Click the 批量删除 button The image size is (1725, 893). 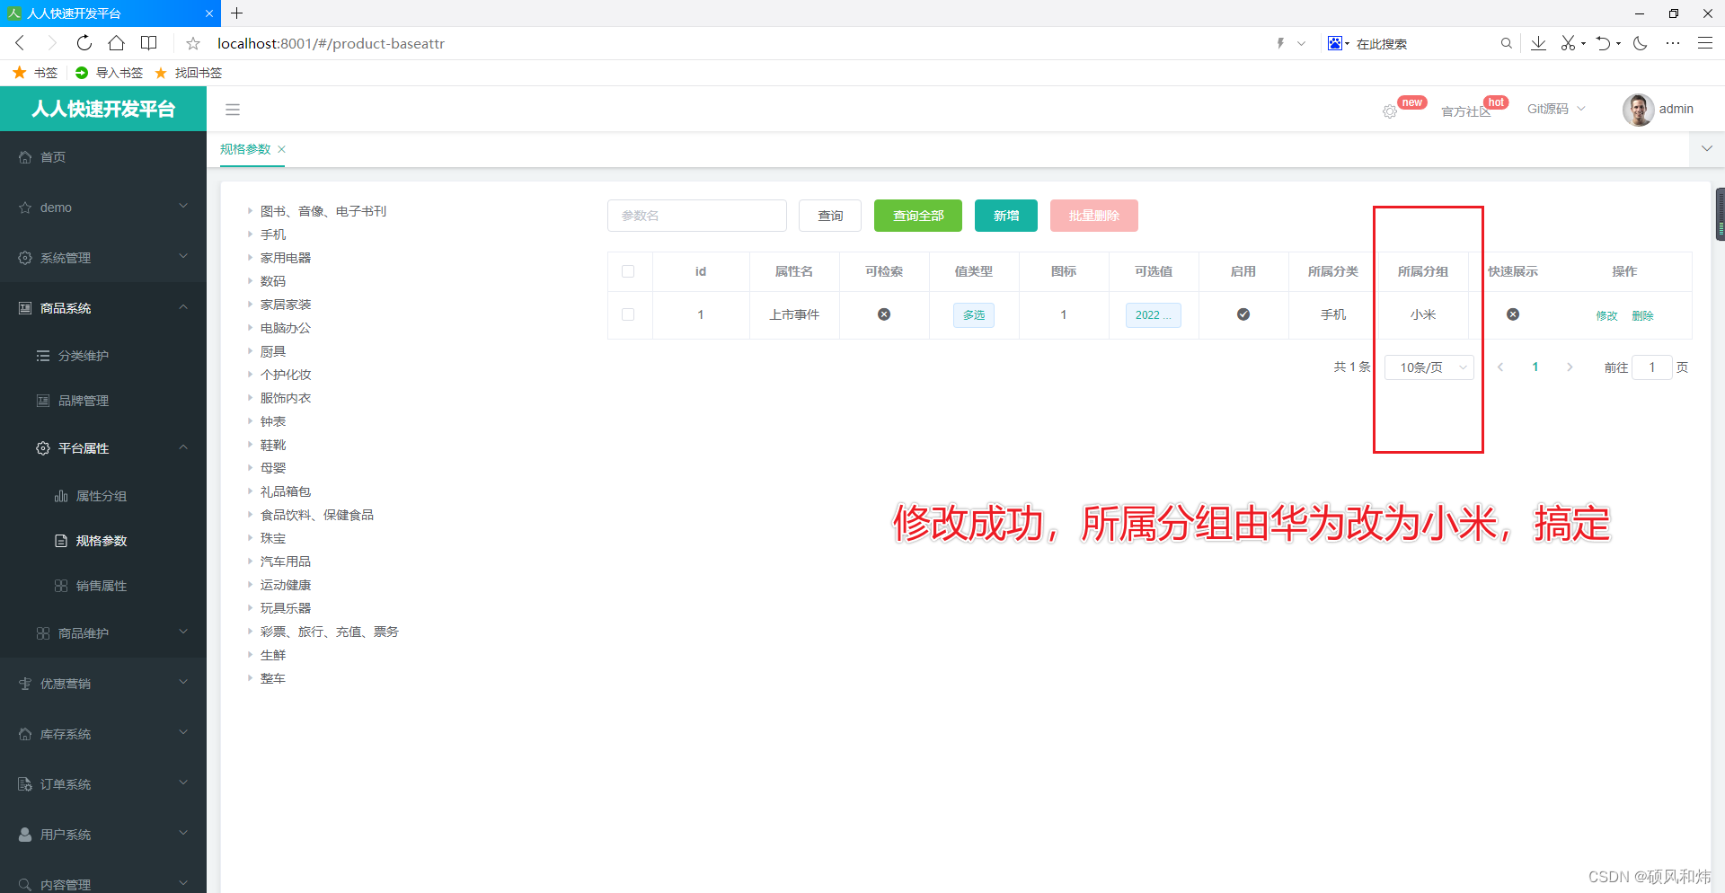coord(1094,216)
